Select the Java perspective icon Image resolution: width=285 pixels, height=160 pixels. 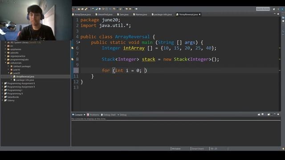(282, 9)
